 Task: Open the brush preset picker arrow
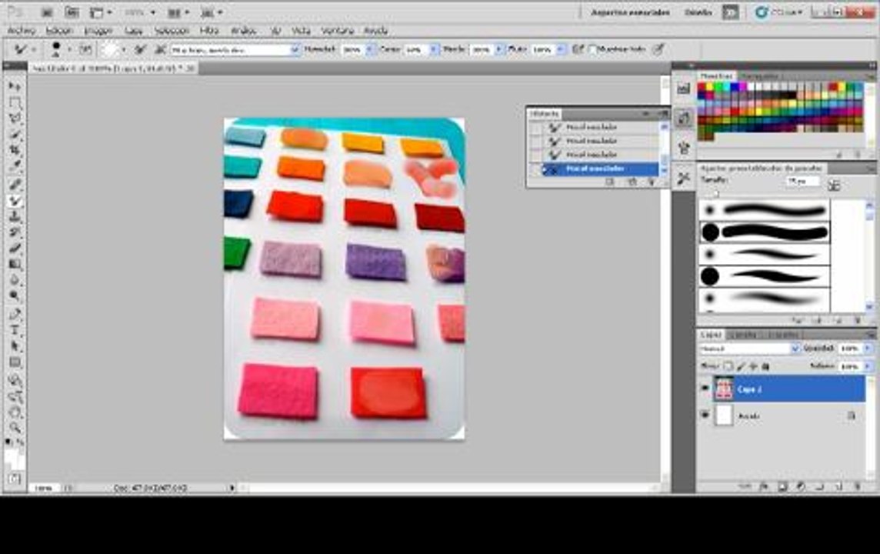[69, 49]
